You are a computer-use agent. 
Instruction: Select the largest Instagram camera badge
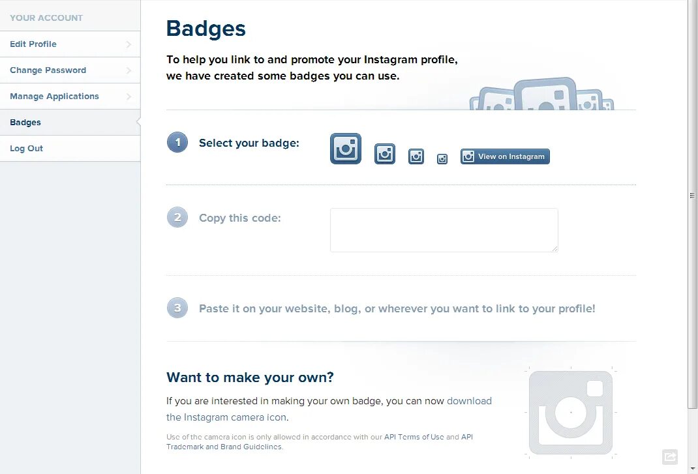(x=346, y=149)
